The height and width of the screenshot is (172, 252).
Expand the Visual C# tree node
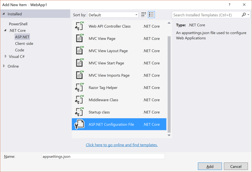[x=6, y=56]
